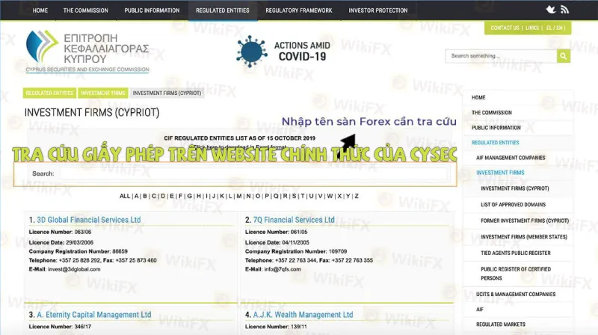Open the RSS feed icon
The width and height of the screenshot is (598, 335).
click(x=565, y=10)
